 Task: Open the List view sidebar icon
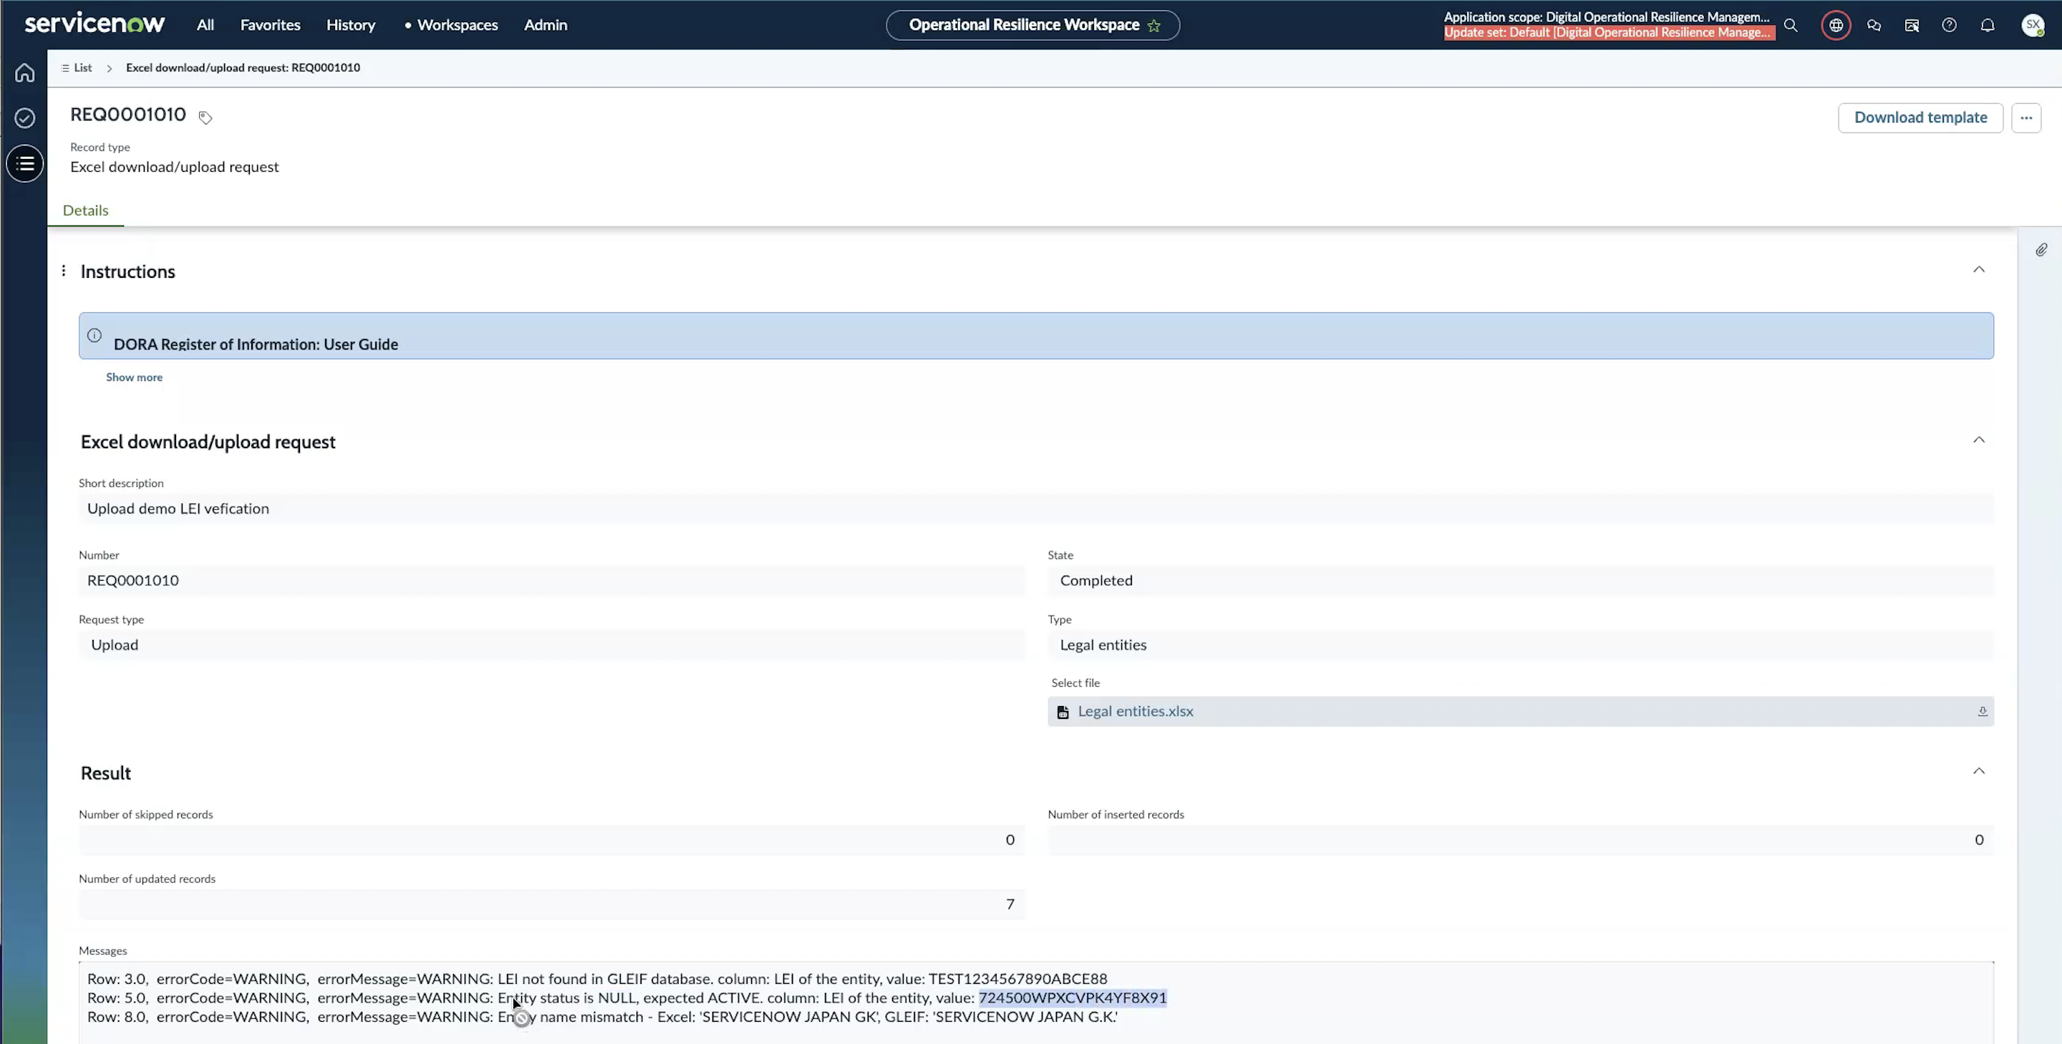point(25,163)
